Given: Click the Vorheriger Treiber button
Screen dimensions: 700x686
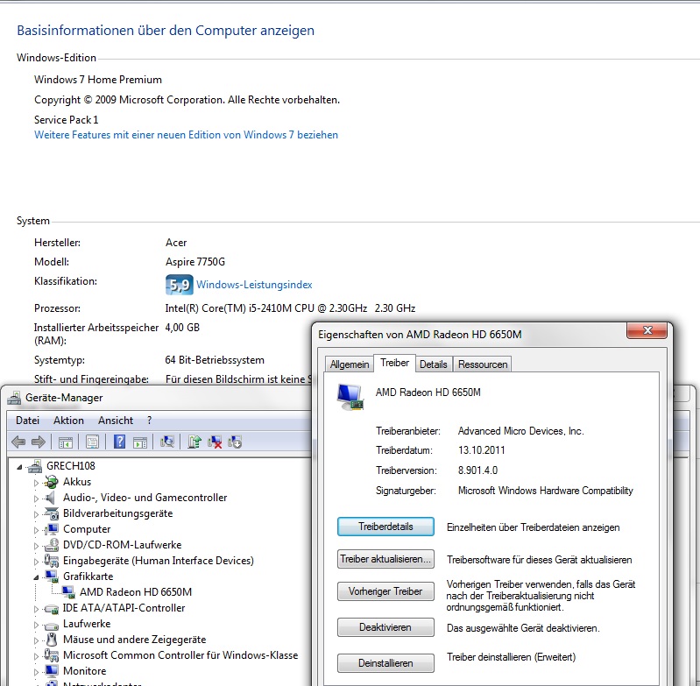Looking at the screenshot, I should point(385,591).
